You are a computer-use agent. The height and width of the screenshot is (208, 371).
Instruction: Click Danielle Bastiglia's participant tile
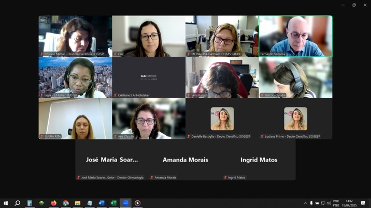coord(222,119)
